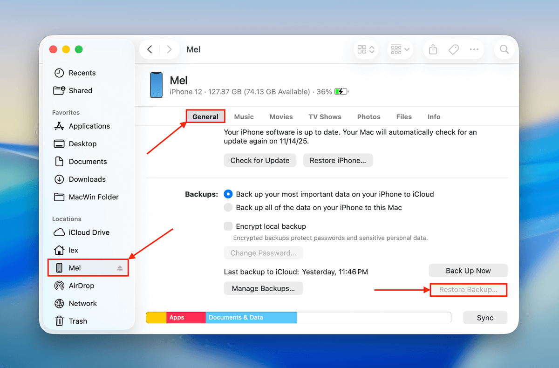
Task: Click the back navigation chevron
Action: coord(149,48)
